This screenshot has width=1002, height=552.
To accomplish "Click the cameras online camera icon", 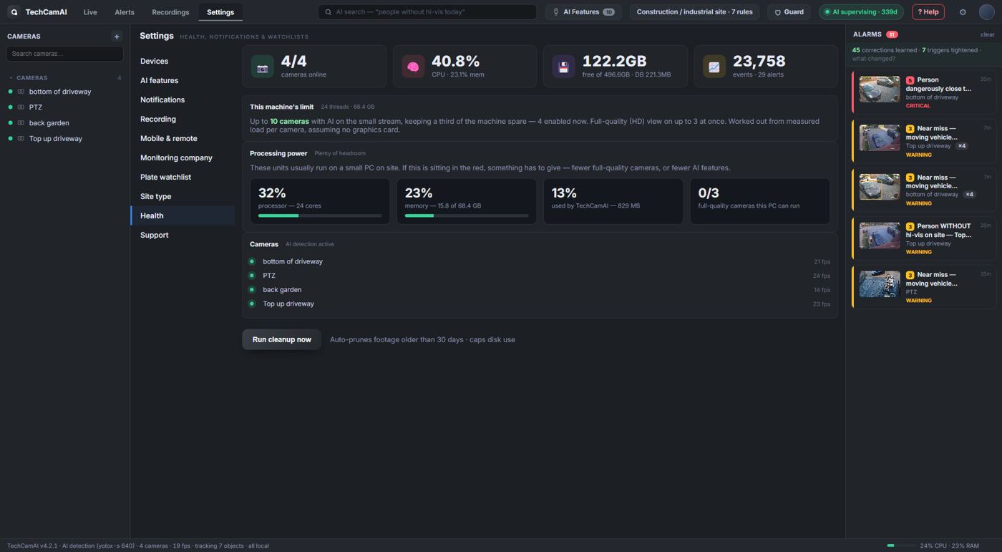I will [x=262, y=67].
